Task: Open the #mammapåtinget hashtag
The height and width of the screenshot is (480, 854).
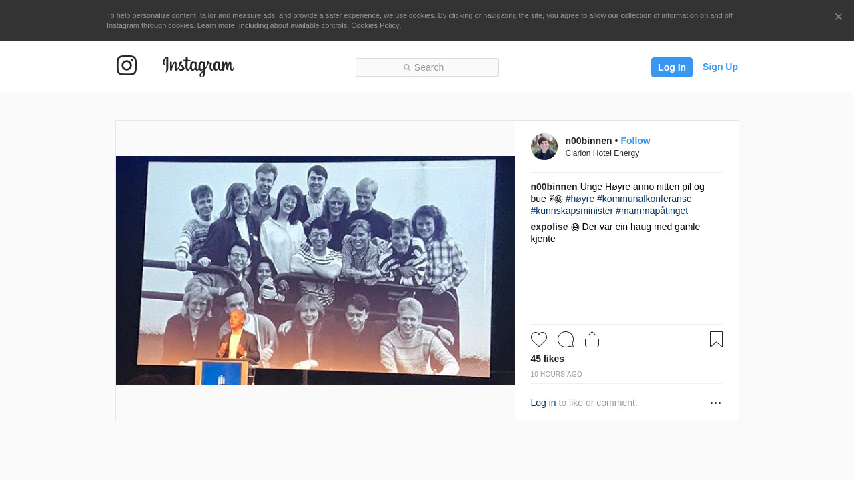Action: 652,211
